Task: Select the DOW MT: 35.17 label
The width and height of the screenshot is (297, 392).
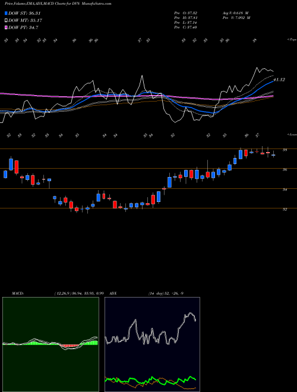Action: pos(25,21)
